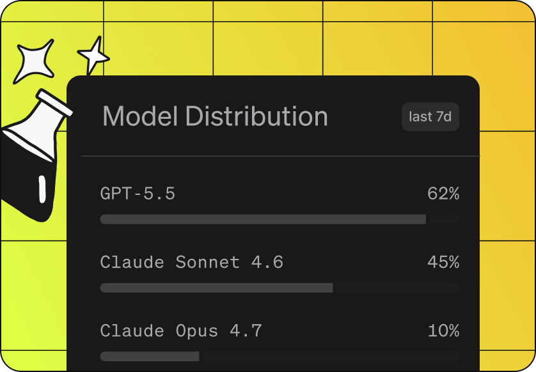Click the 45% value for Claude Sonnet
The height and width of the screenshot is (372, 536).
[x=443, y=262]
